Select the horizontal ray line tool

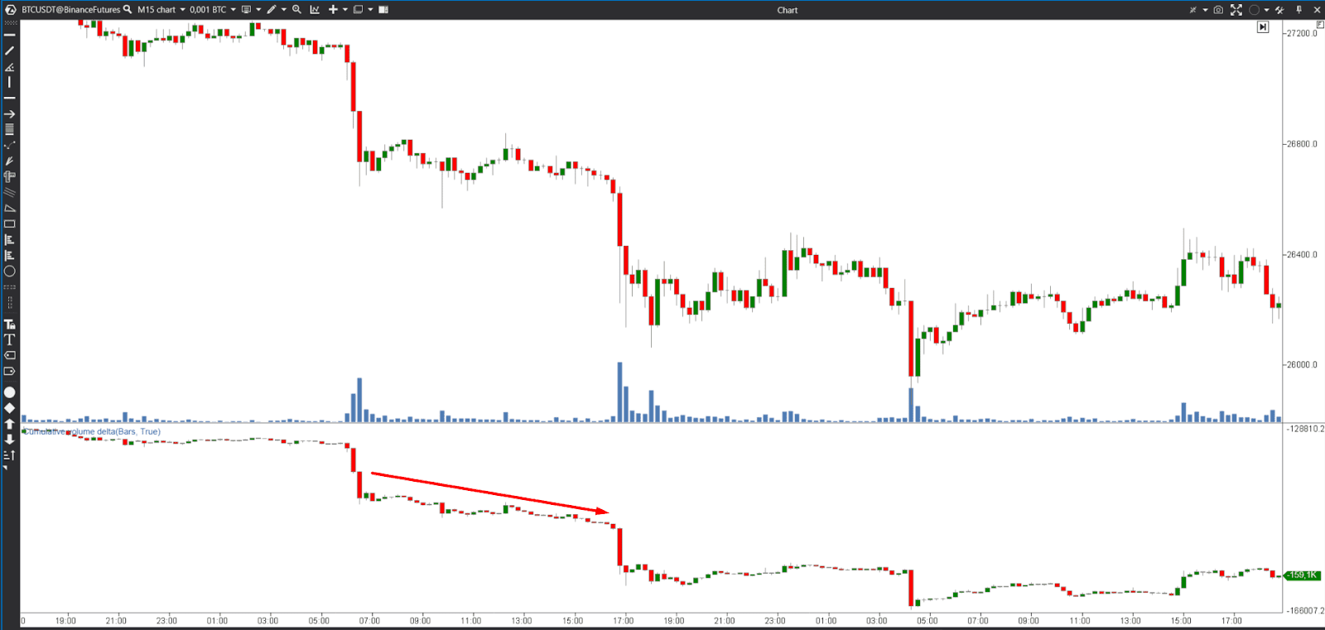point(10,98)
